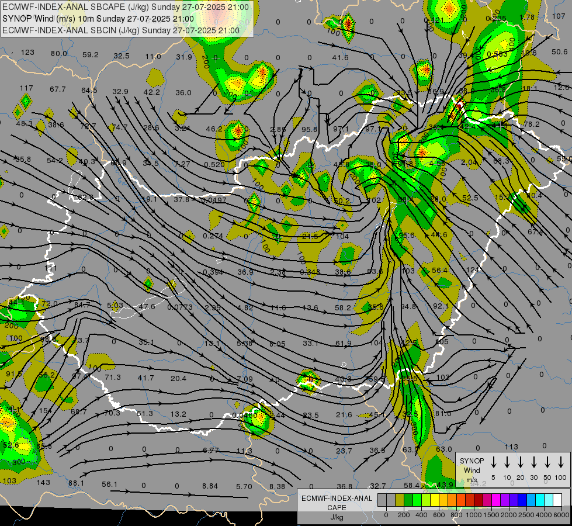Click the map value 0.274
572x526 pixels.
pos(213,236)
